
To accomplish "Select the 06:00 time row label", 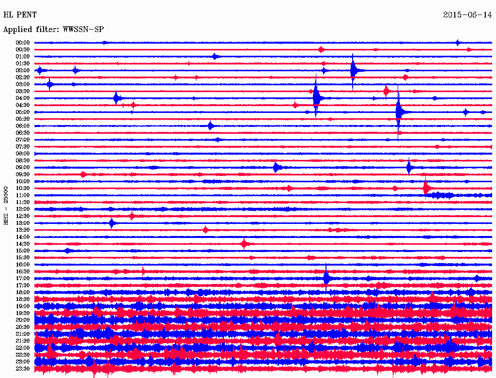I will (22, 126).
